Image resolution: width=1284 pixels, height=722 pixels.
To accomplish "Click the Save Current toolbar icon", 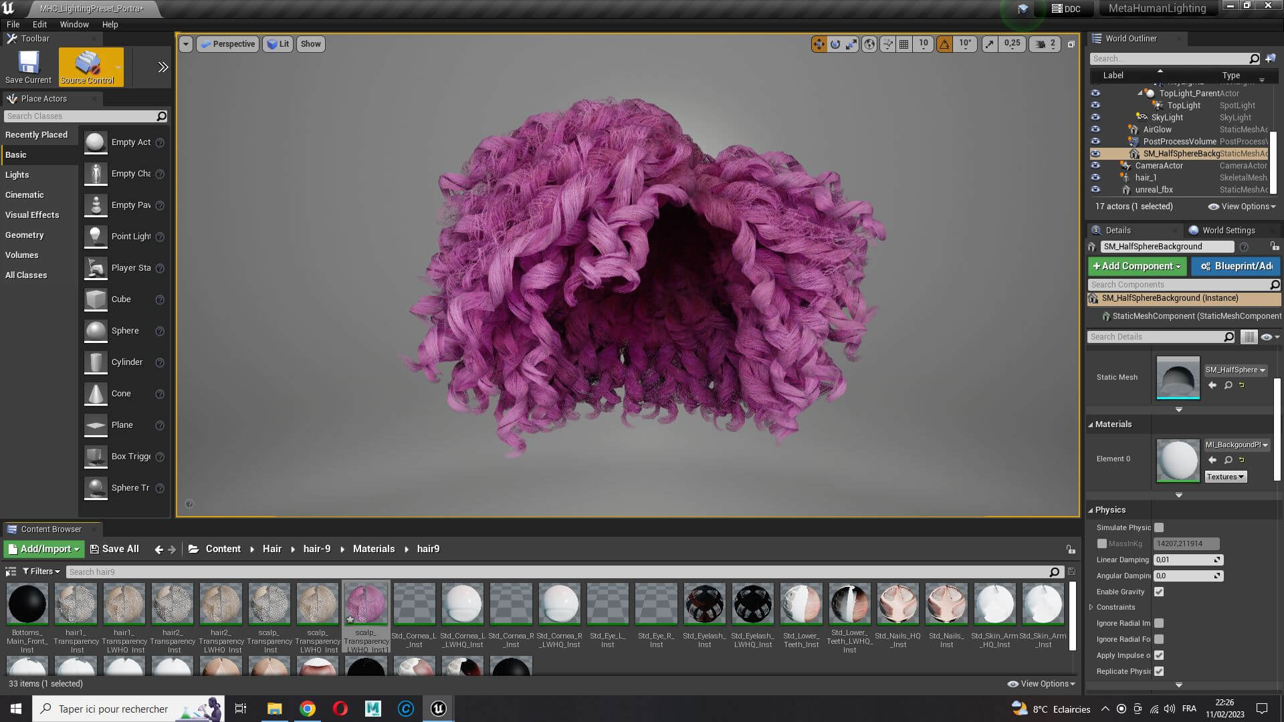I will 28,66.
